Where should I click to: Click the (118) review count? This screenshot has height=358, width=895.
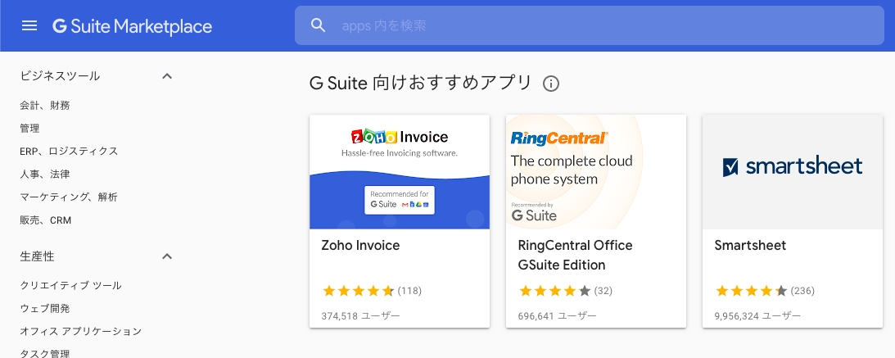coord(409,291)
